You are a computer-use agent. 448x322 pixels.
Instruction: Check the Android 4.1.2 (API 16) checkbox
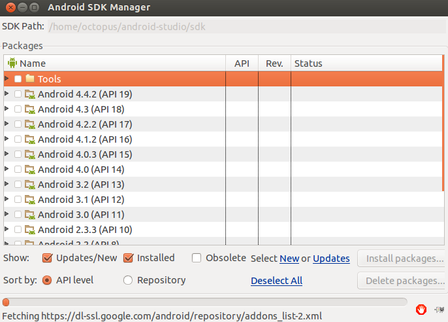click(x=18, y=139)
